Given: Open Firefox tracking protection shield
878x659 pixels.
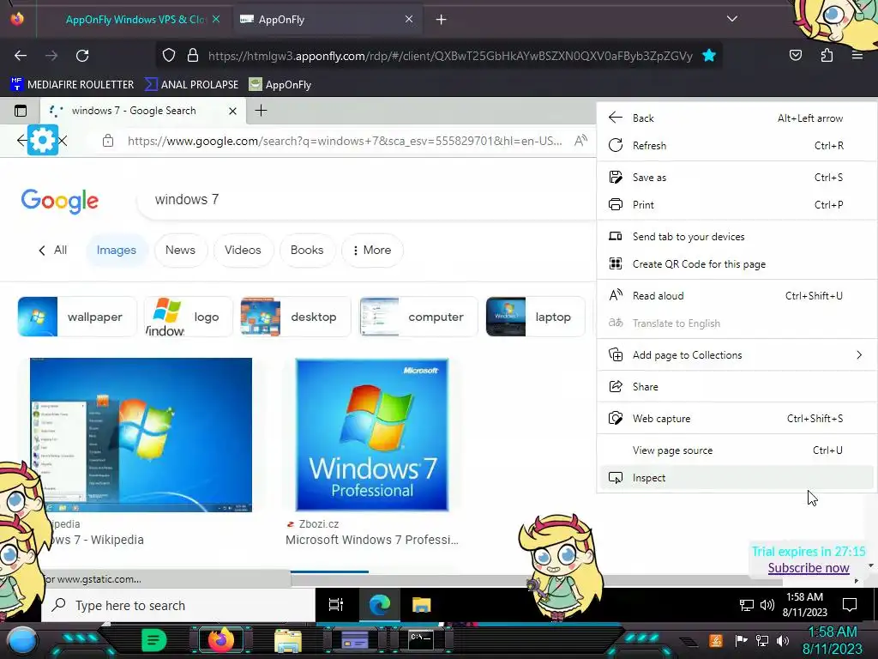Looking at the screenshot, I should (169, 56).
